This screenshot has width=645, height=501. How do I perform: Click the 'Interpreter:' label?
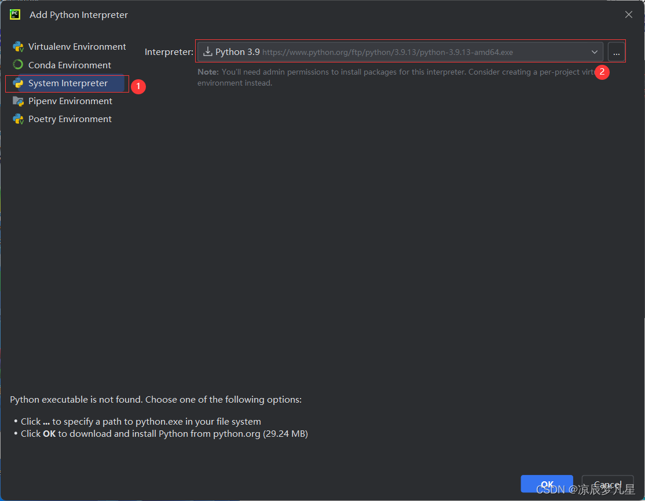[168, 52]
